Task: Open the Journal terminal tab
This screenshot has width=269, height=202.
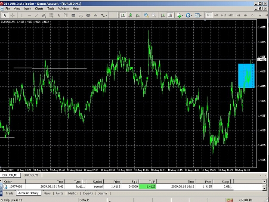Action: click(102, 193)
